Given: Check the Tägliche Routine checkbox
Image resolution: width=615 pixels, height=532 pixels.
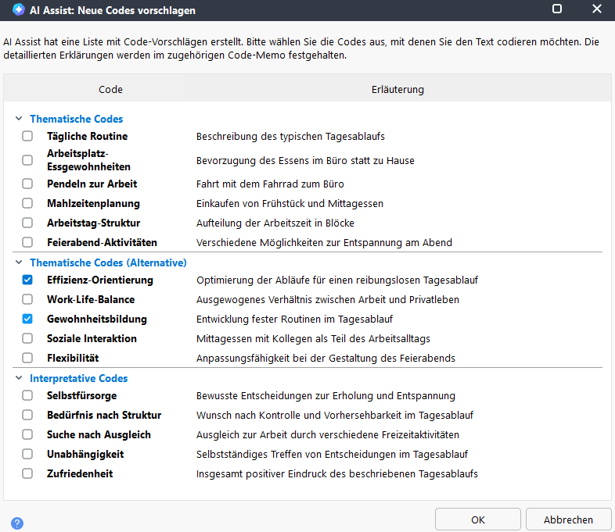Looking at the screenshot, I should [27, 136].
